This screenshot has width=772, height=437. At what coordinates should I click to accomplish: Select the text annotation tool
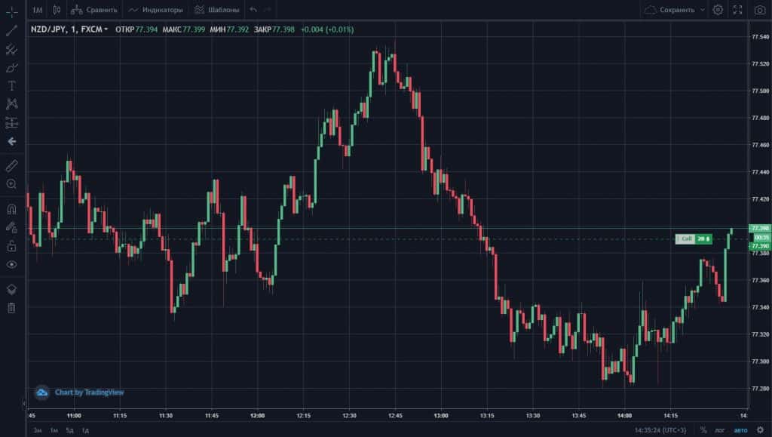[11, 86]
